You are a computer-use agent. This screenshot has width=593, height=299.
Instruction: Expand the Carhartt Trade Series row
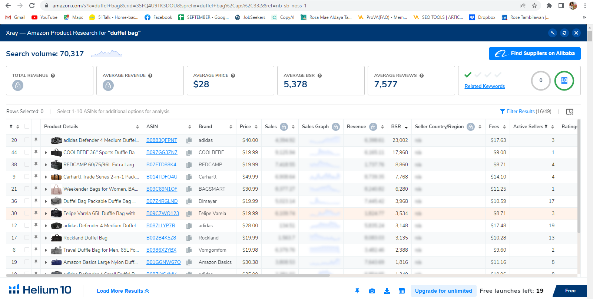(46, 177)
